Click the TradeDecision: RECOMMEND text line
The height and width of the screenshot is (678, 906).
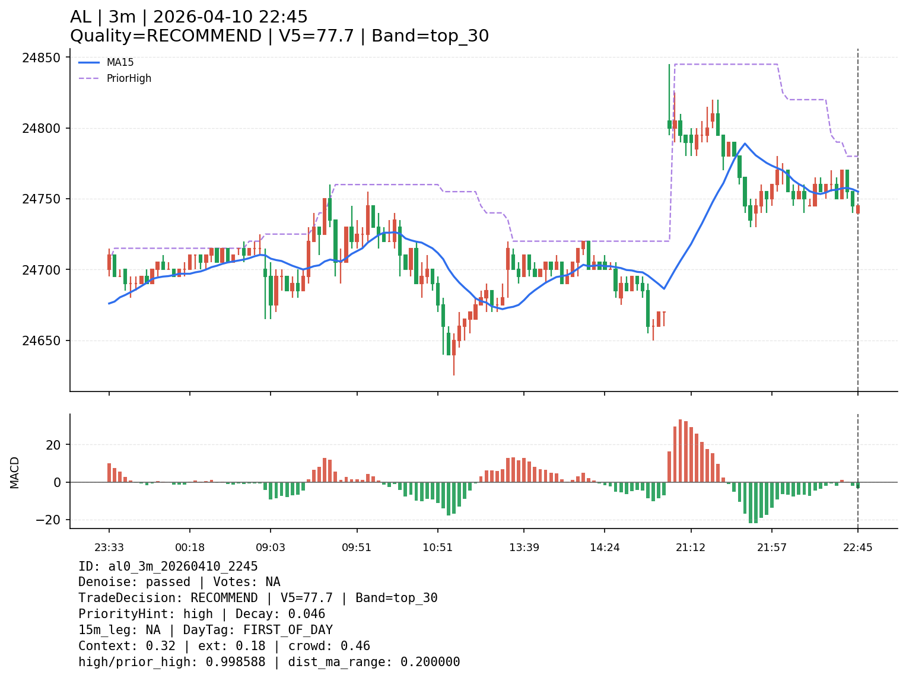(258, 598)
